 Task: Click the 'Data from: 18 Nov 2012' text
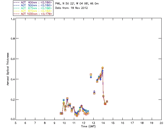72,8
